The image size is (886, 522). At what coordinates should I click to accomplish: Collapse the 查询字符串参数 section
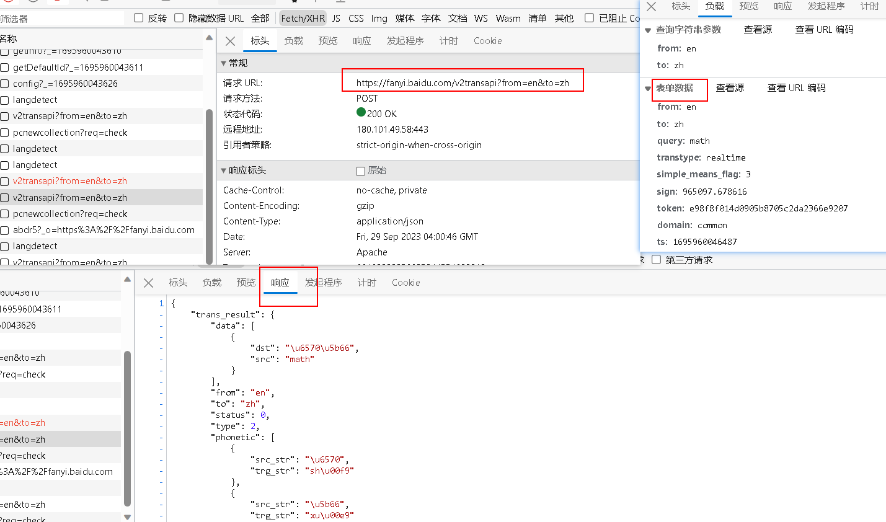click(x=648, y=30)
